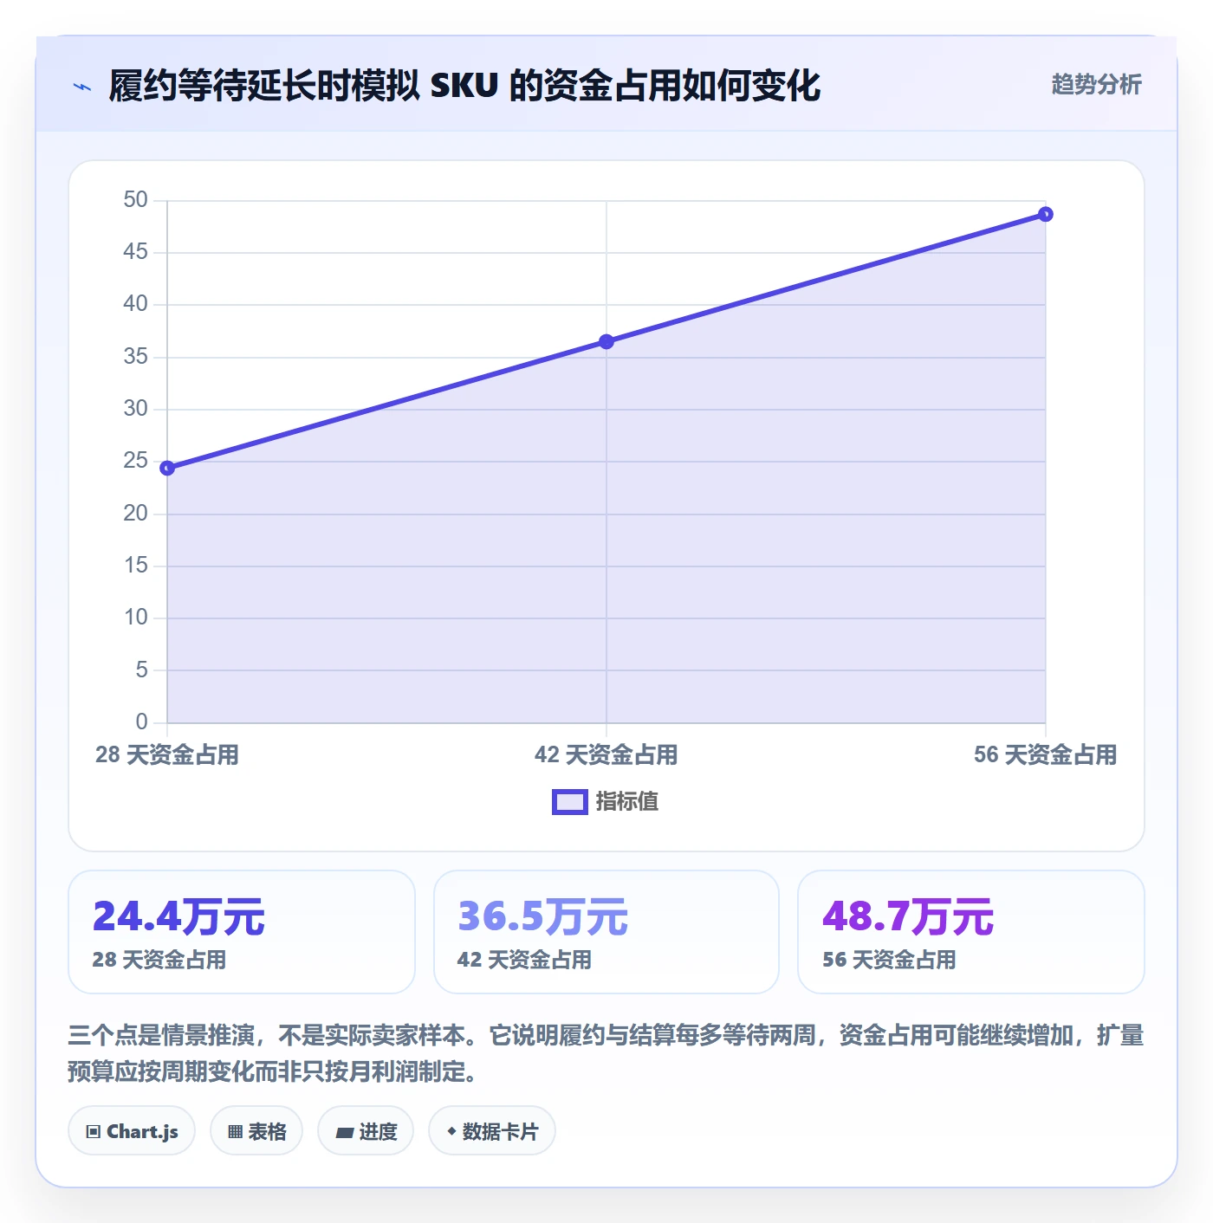Screen dimensions: 1213x1223
Task: Click the y-axis label 50
Action: [136, 200]
